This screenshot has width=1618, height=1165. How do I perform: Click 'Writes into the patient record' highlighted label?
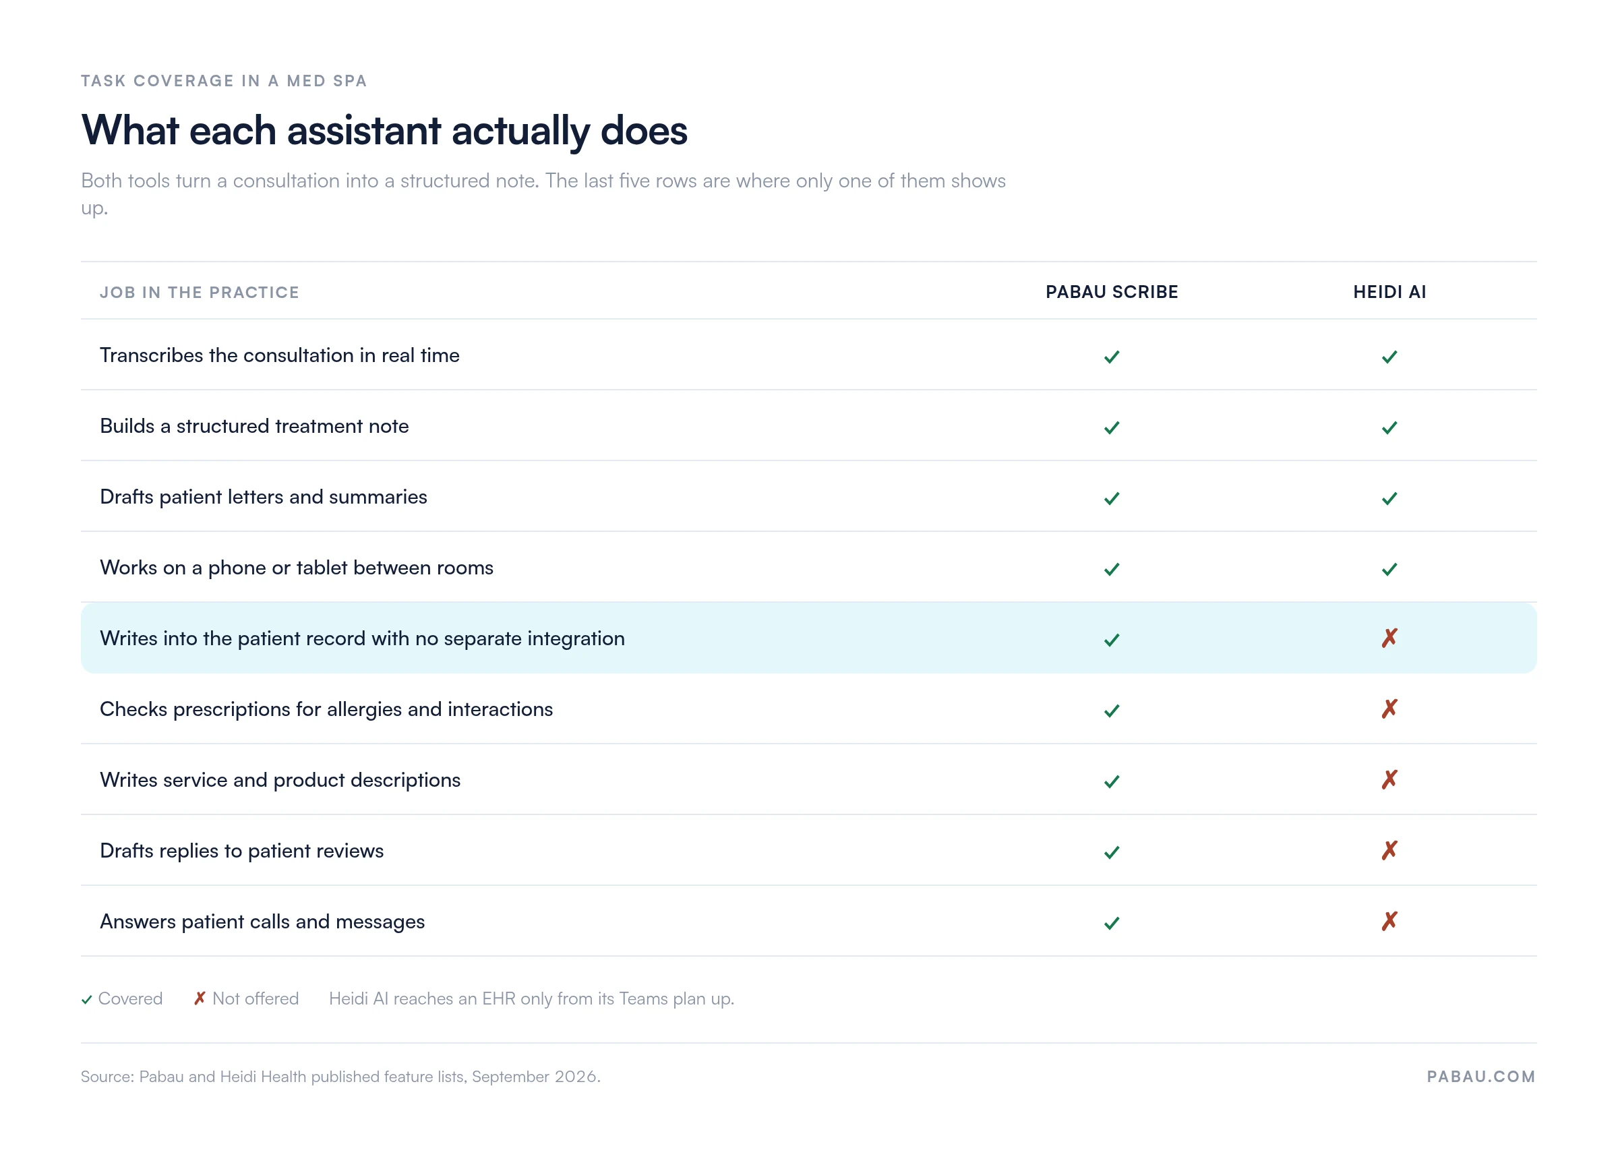[363, 638]
